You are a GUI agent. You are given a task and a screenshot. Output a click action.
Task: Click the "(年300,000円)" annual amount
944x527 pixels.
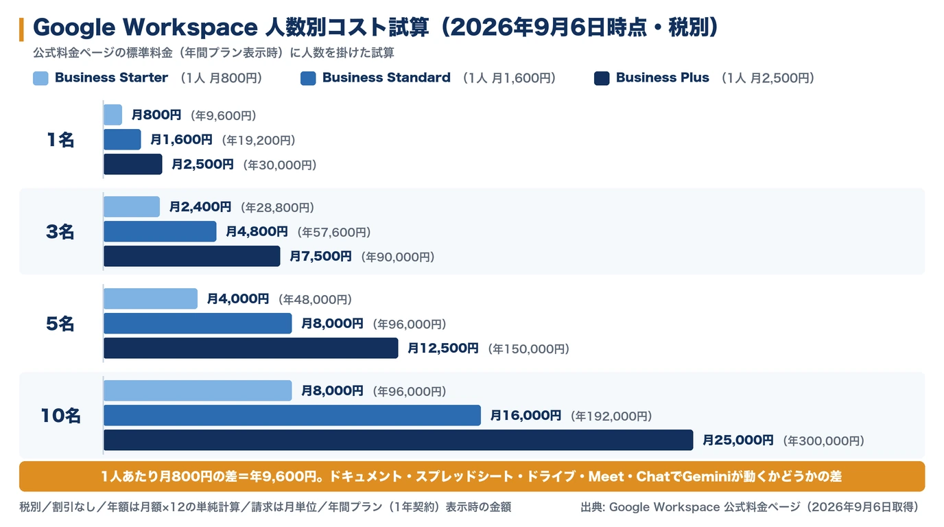click(823, 441)
